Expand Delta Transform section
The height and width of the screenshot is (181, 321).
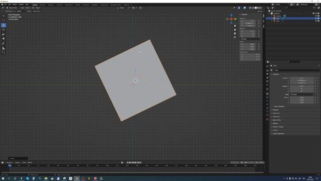pos(279,107)
